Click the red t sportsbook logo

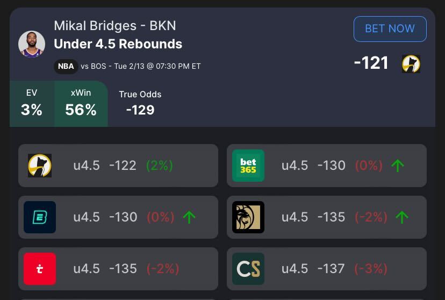(x=40, y=269)
